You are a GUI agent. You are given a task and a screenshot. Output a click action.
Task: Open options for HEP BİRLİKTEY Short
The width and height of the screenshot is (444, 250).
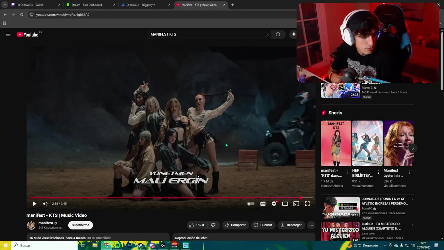pos(378,172)
